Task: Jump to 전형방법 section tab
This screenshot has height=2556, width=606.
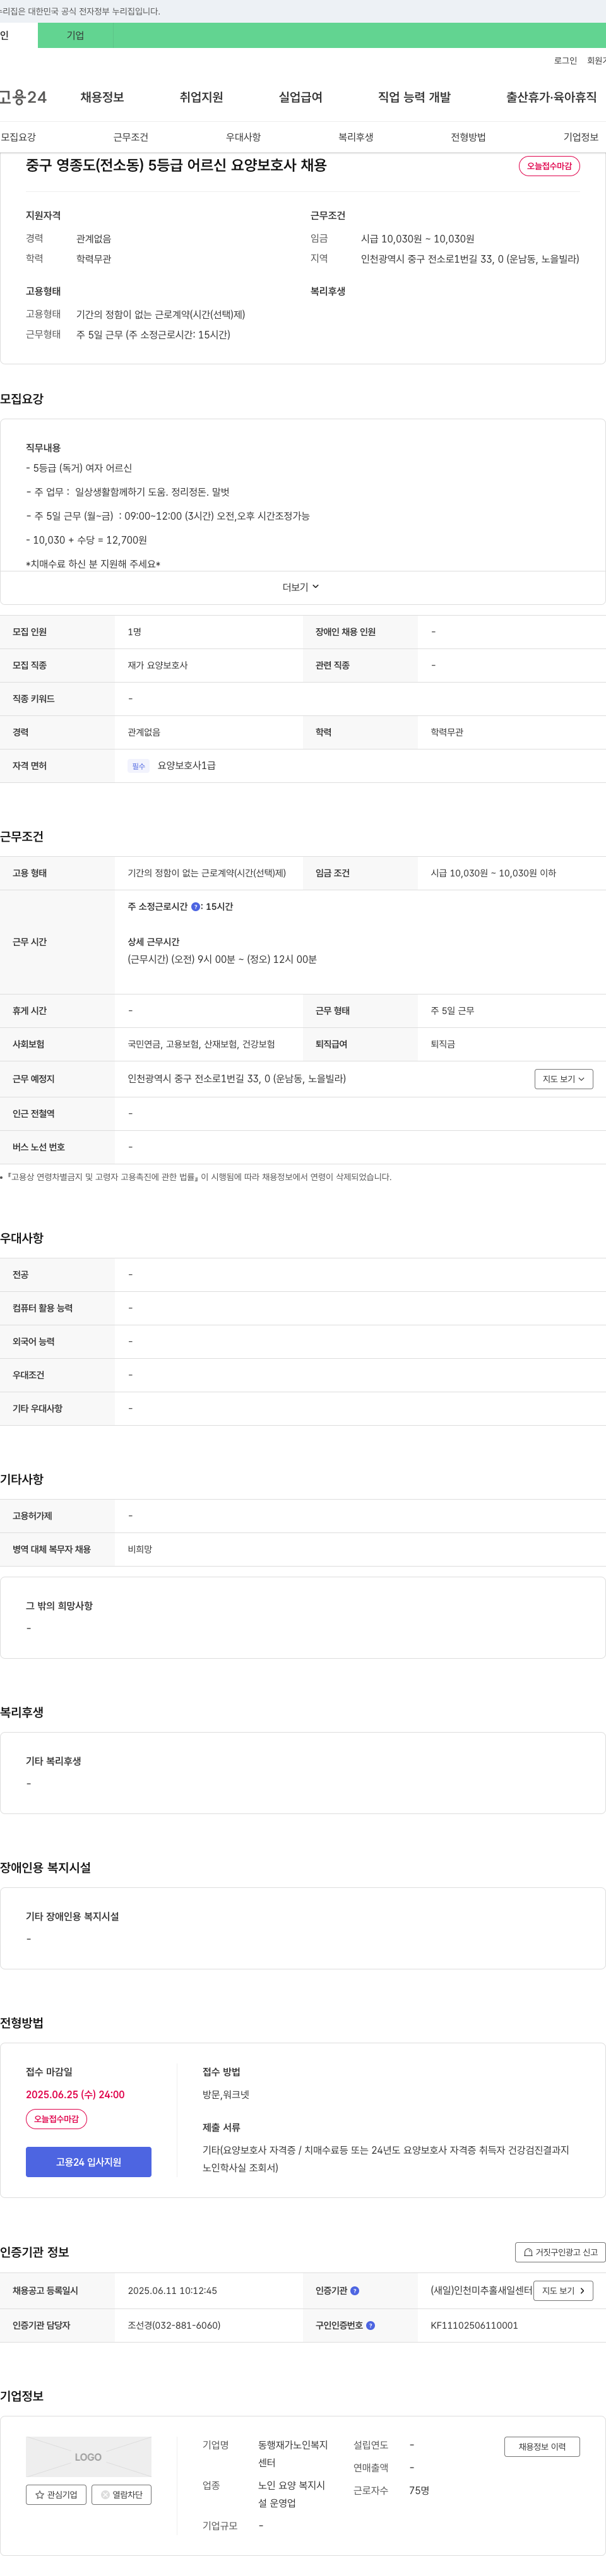Action: (468, 137)
